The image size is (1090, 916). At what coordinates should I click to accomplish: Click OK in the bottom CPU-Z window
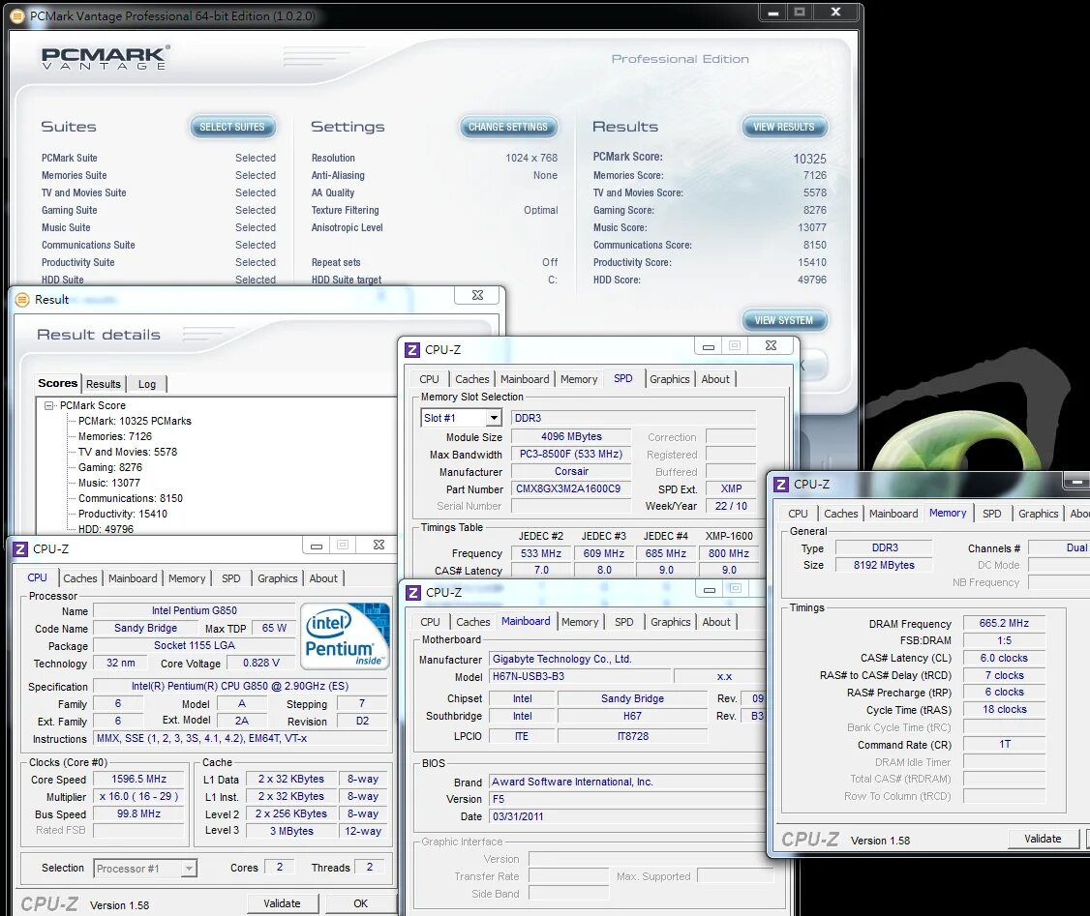point(361,902)
